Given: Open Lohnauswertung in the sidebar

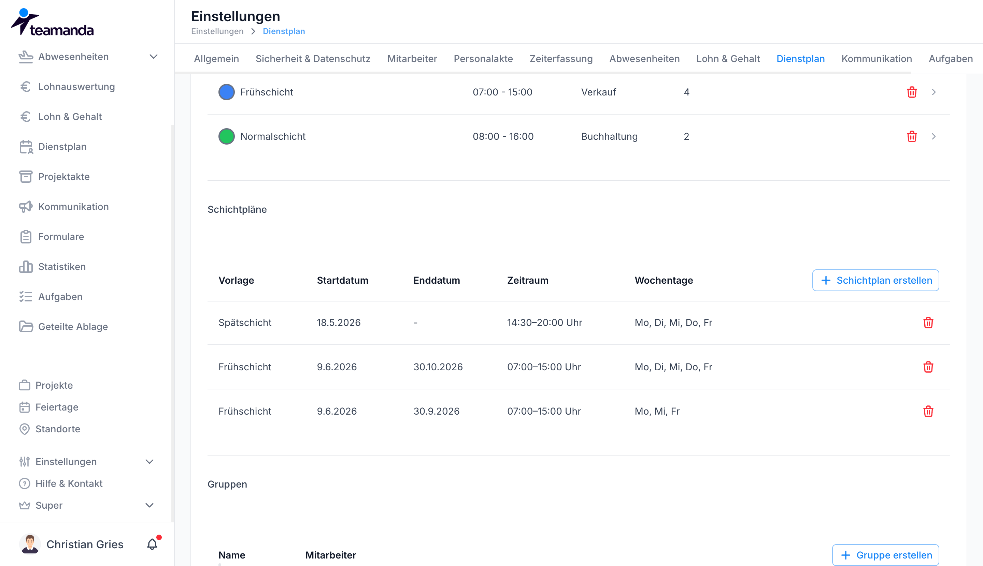Looking at the screenshot, I should (x=77, y=87).
